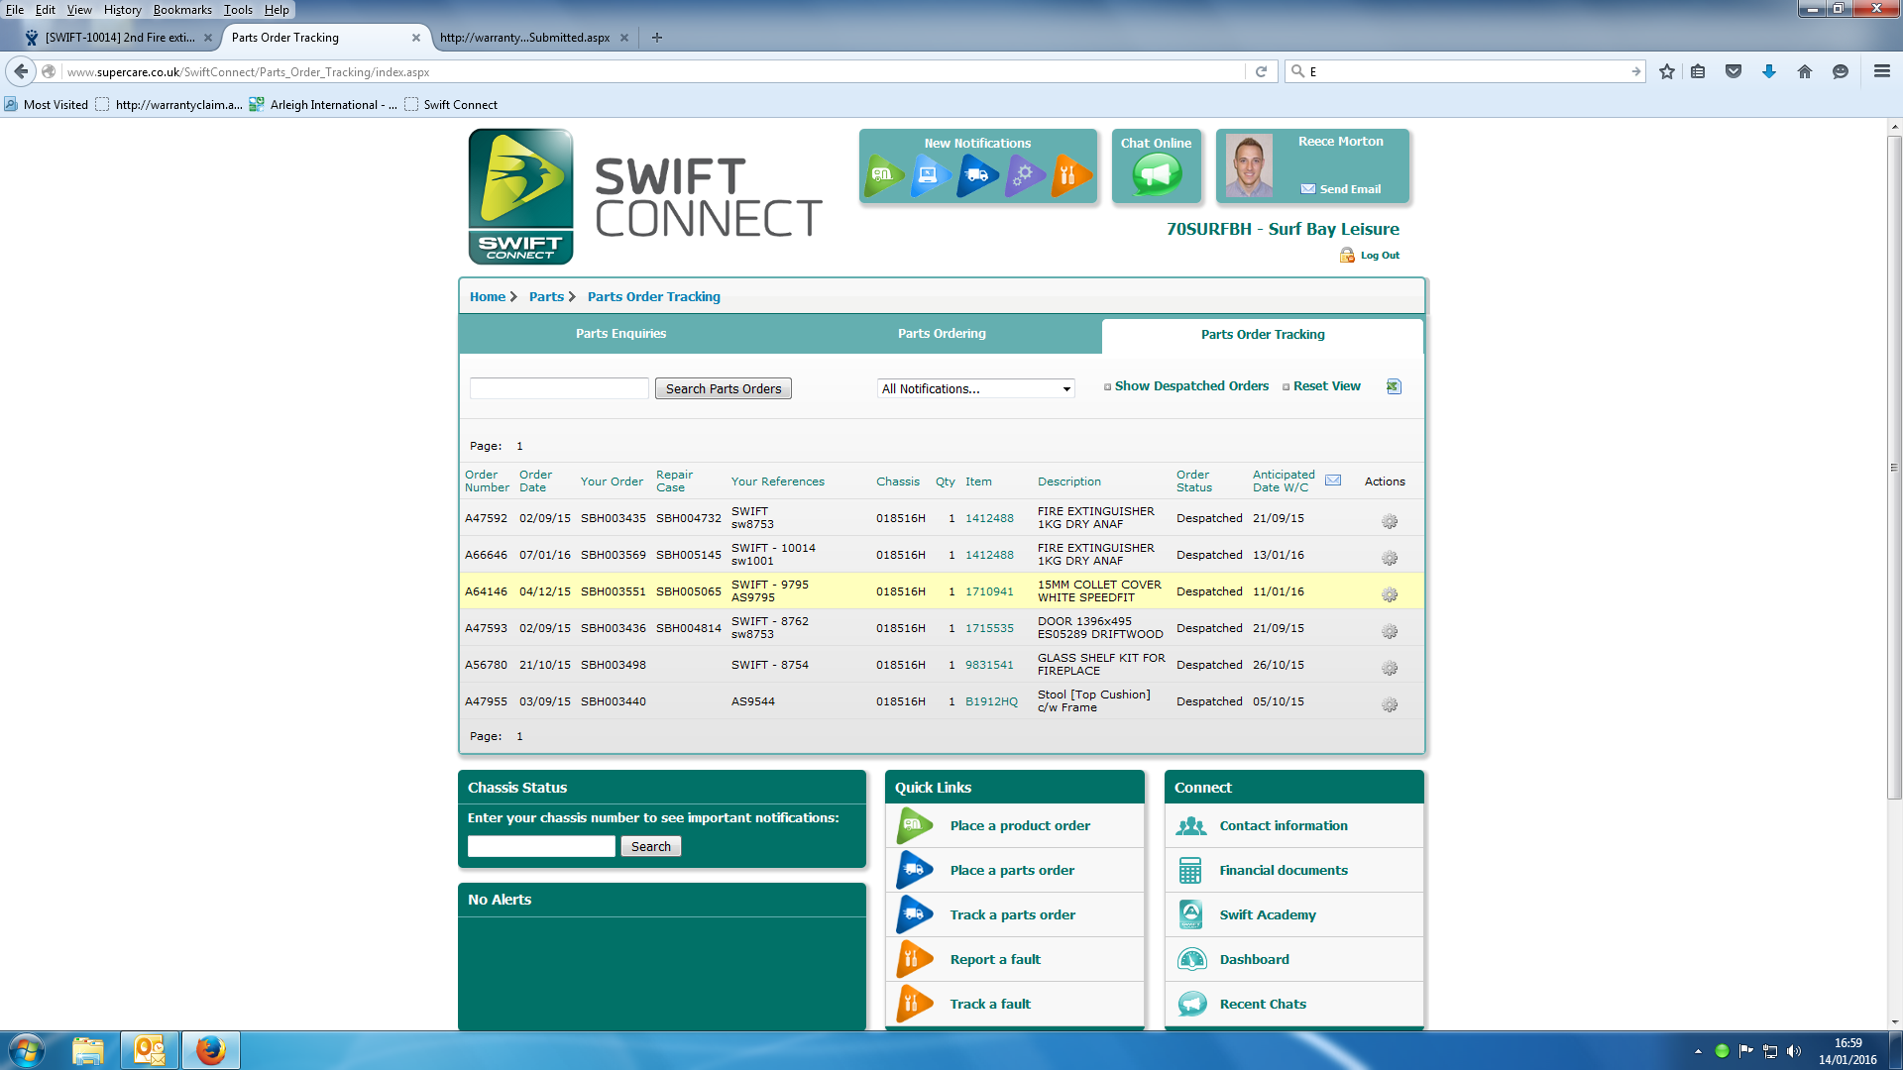1903x1070 pixels.
Task: Open the All Notifications dropdown
Action: [976, 388]
